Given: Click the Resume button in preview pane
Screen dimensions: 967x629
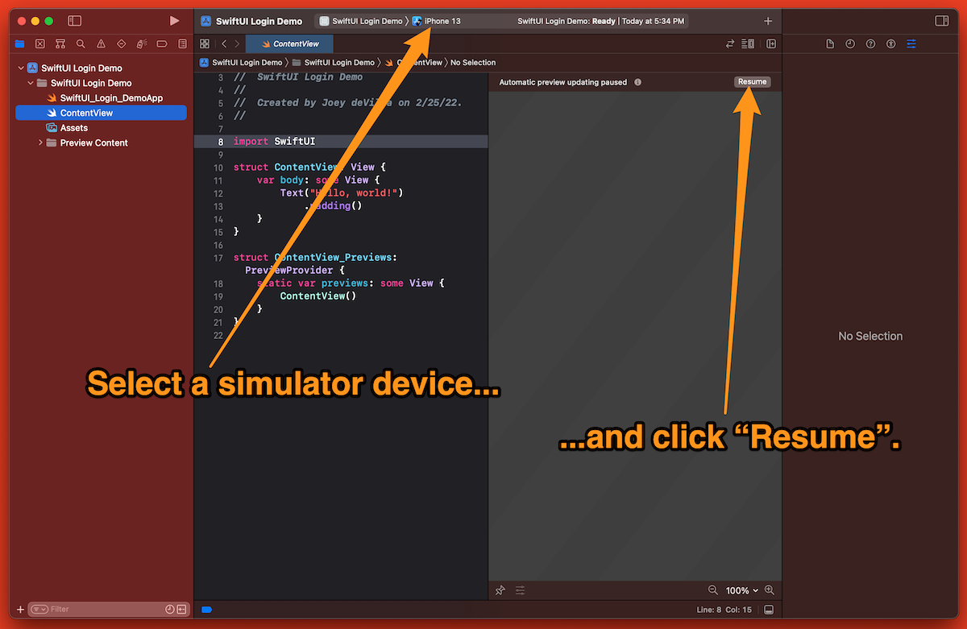Looking at the screenshot, I should click(751, 81).
